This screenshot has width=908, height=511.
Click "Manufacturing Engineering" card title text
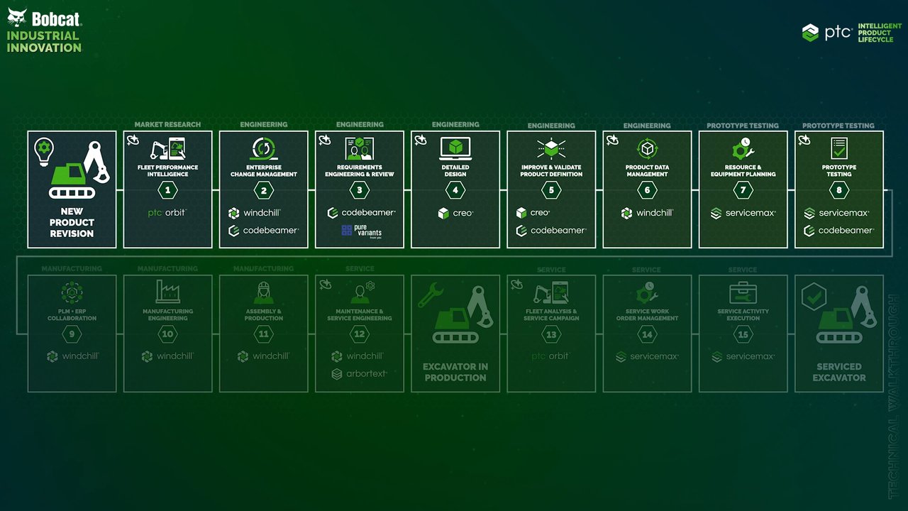point(168,314)
